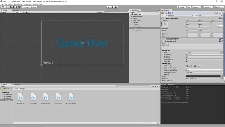The image size is (225, 127).
Task: Open Rect Transform gear settings
Action: tap(222, 18)
